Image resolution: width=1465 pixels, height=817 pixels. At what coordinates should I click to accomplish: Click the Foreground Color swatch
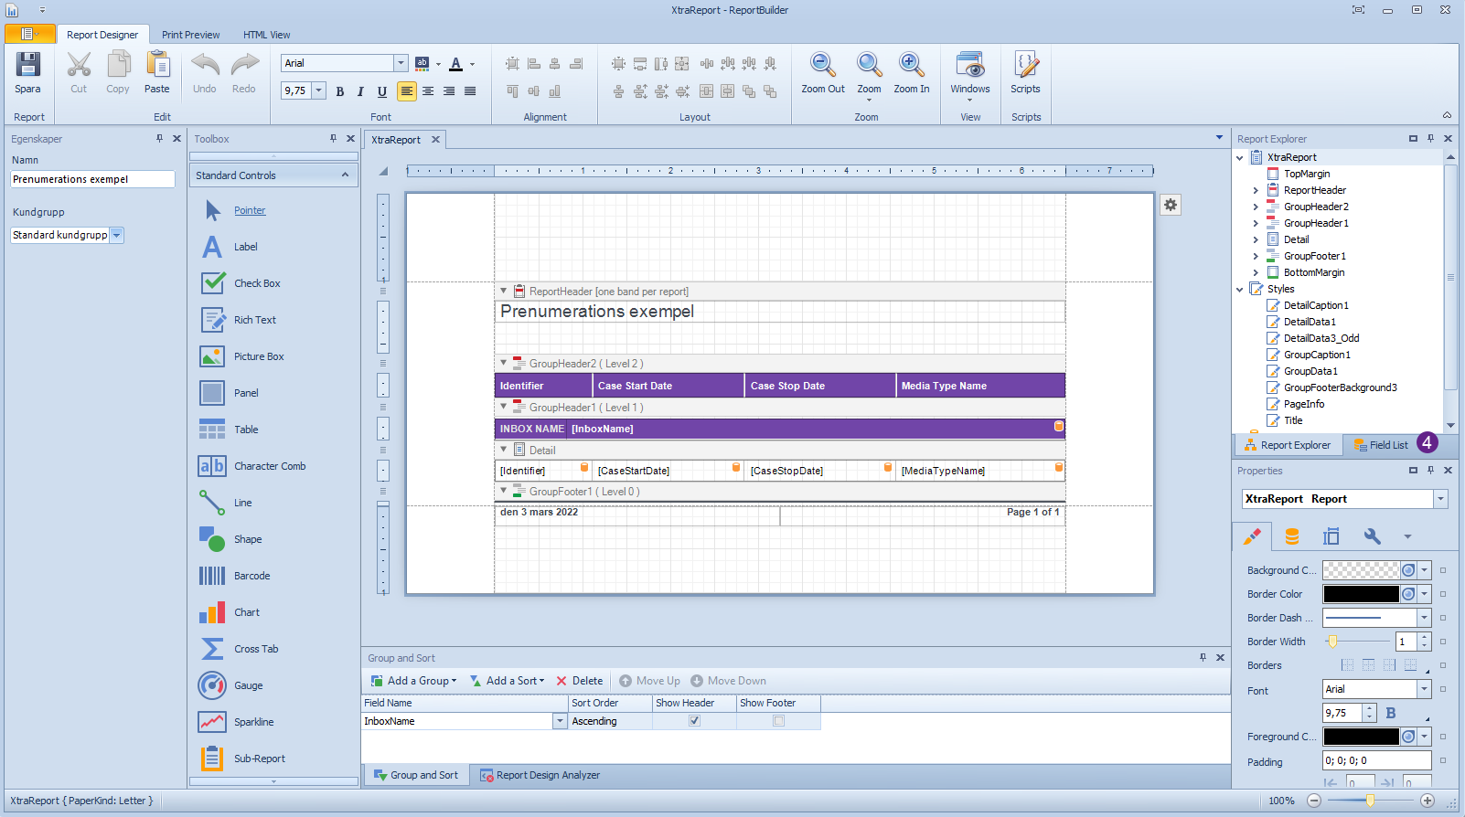[x=1362, y=737]
